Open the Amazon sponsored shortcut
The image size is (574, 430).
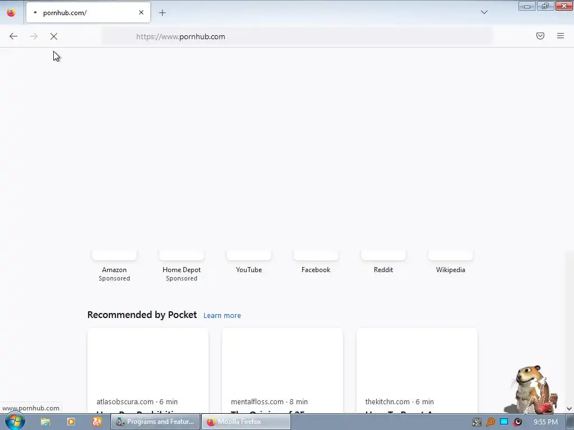[x=114, y=266]
